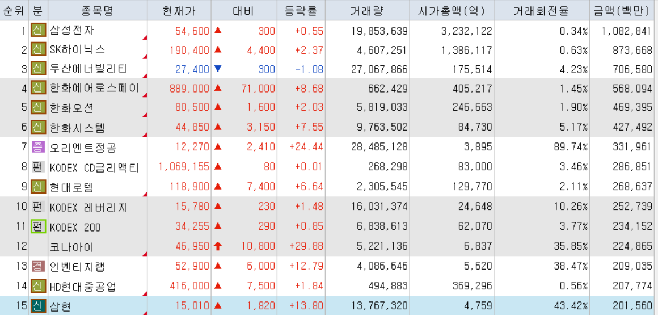658x315 pixels.
Task: Select the stock name 한화오션
Action: coord(72,107)
